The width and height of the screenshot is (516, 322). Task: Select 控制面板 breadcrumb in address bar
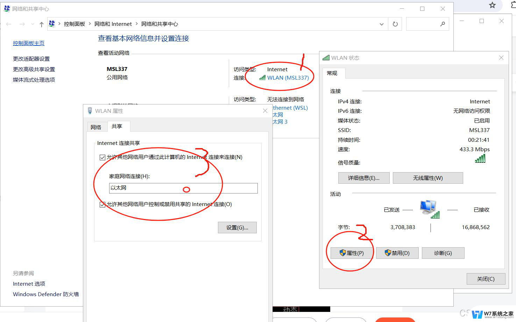75,24
